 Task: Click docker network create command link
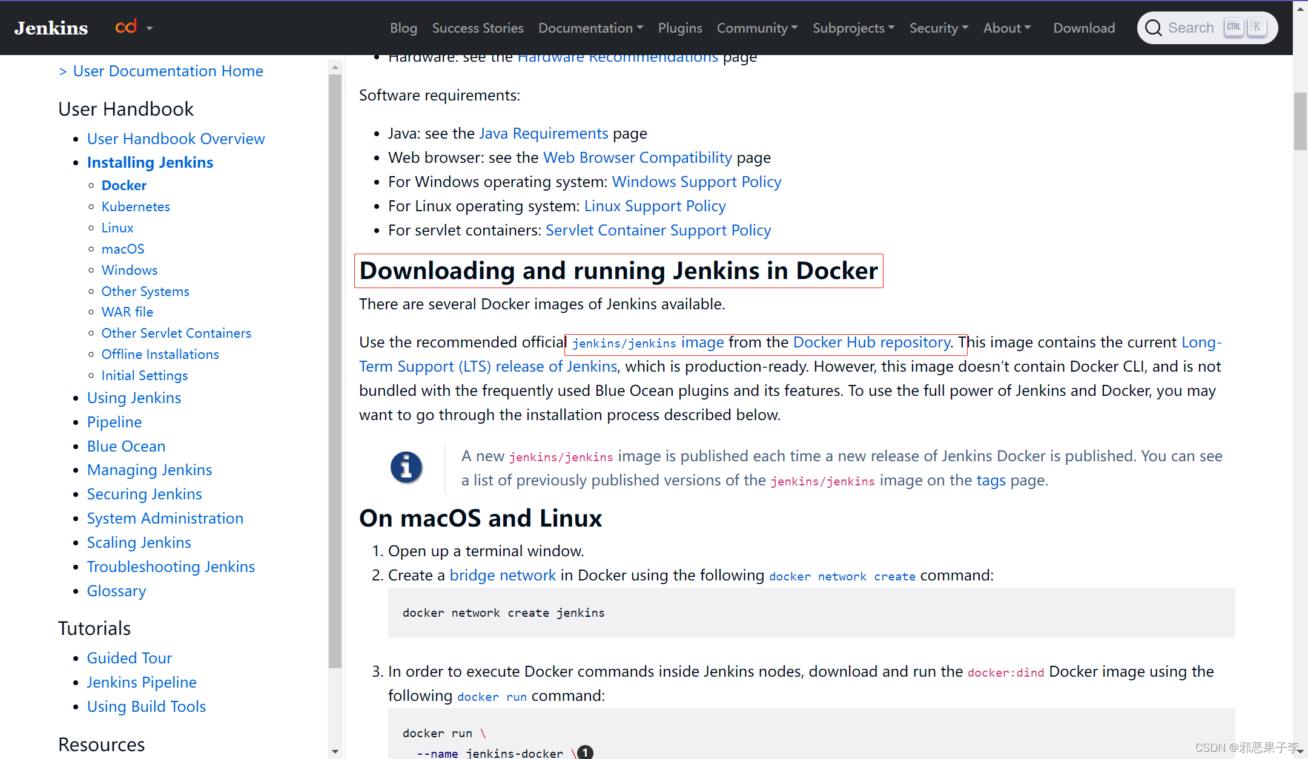point(842,576)
